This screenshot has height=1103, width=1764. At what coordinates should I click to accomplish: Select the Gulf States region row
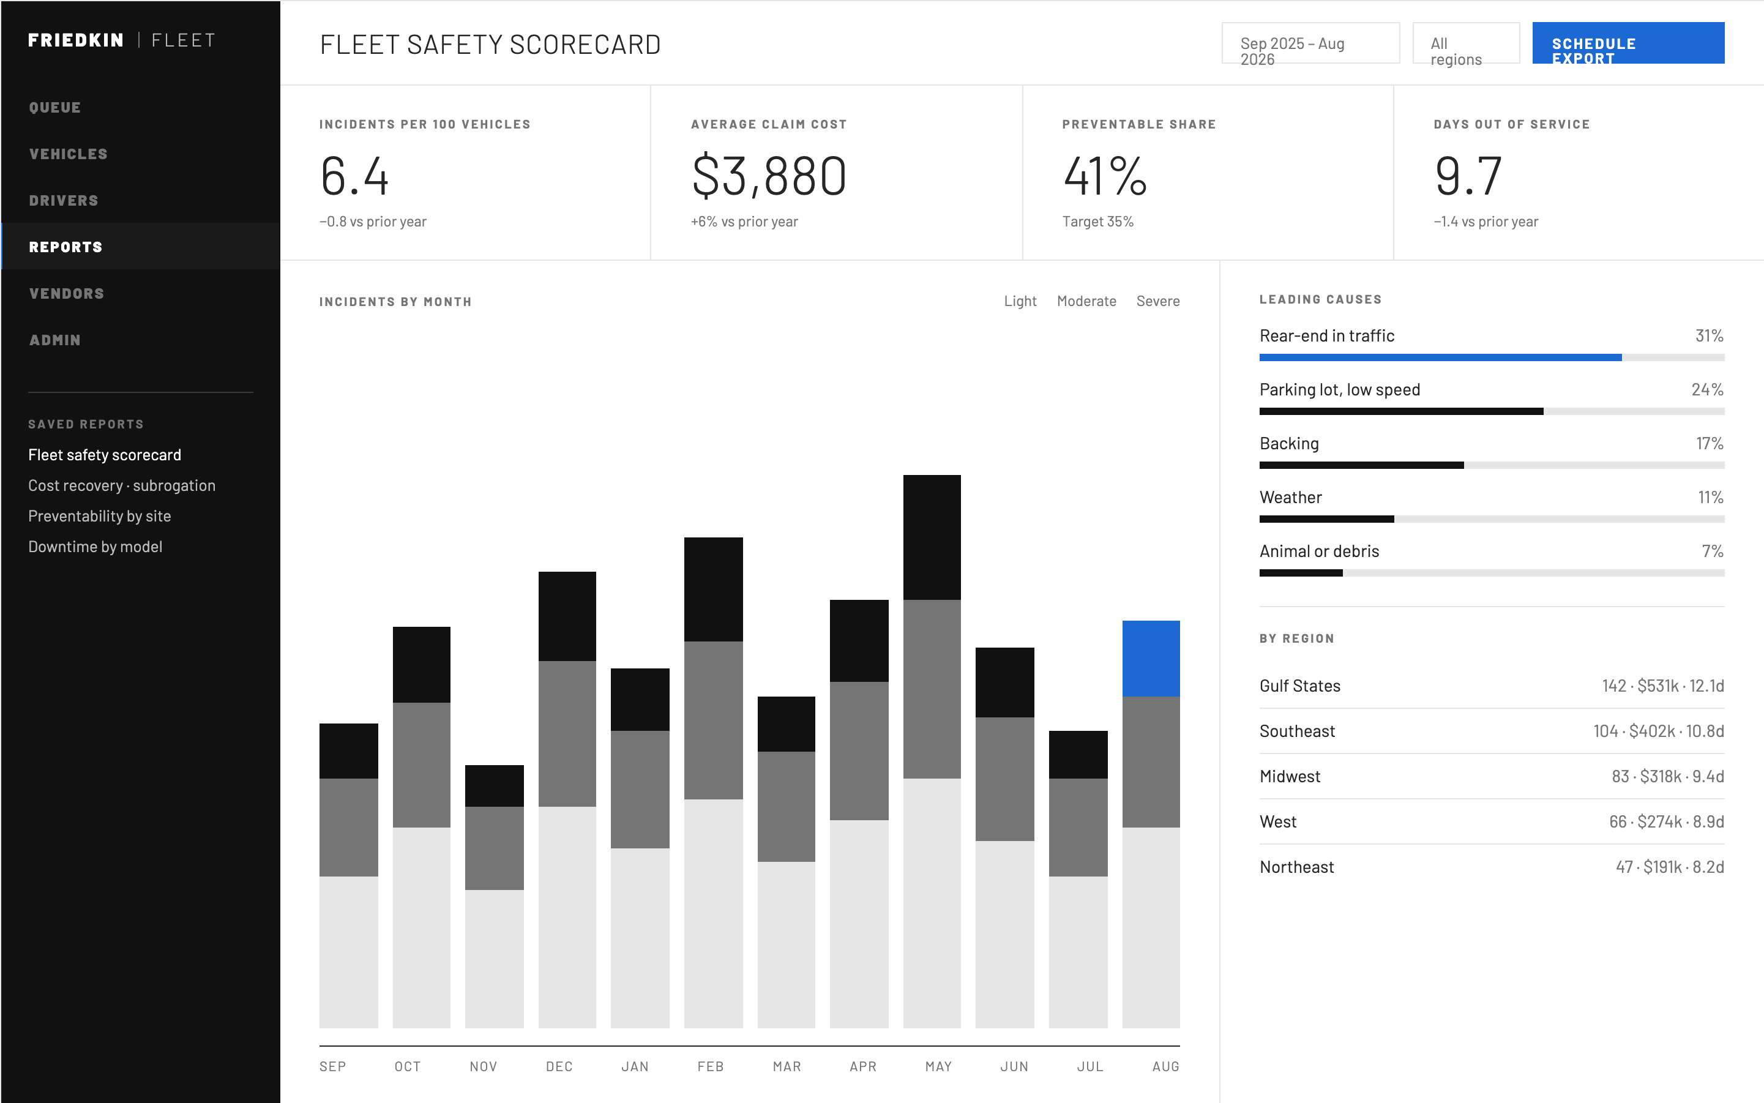tap(1491, 686)
